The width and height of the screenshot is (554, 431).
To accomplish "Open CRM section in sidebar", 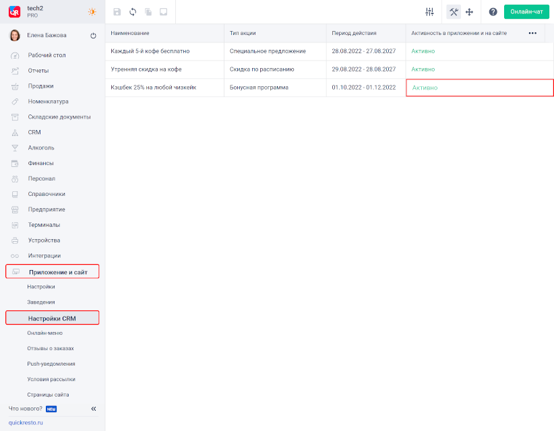I will point(34,133).
